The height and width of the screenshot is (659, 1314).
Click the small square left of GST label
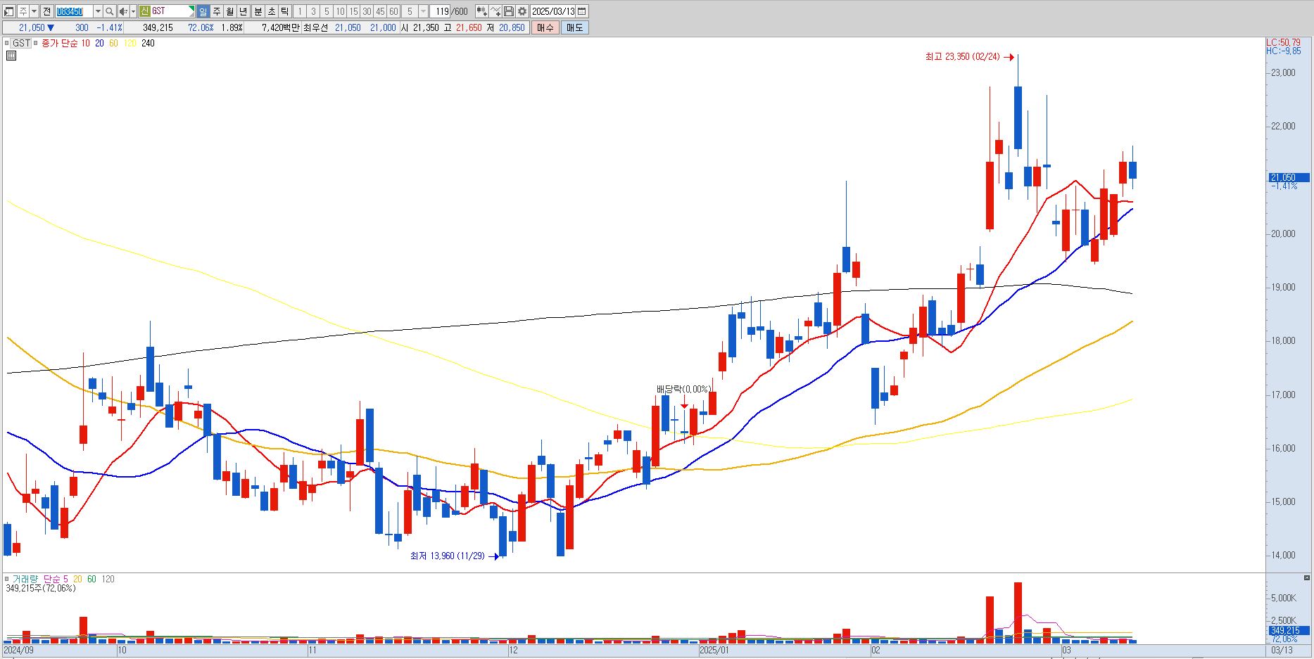tap(7, 43)
